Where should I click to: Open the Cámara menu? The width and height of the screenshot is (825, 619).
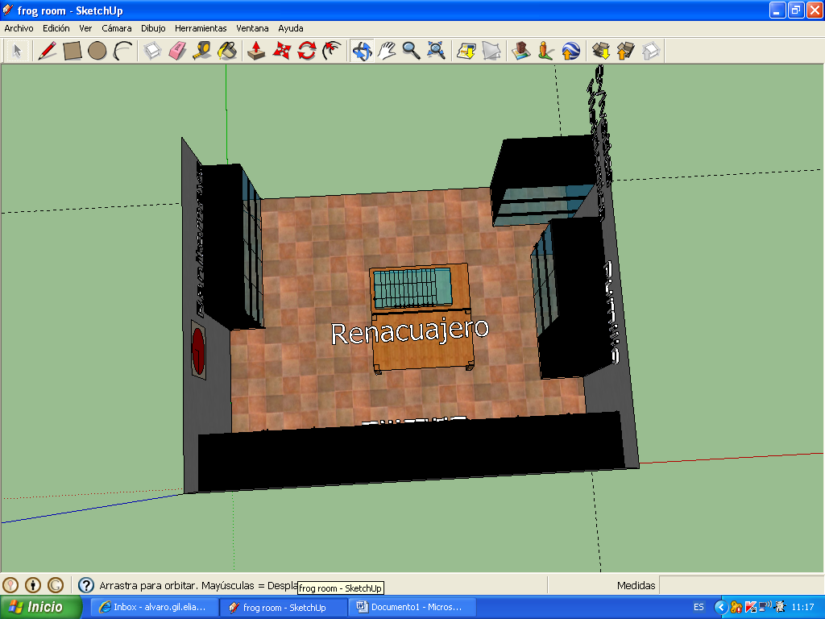pos(117,28)
